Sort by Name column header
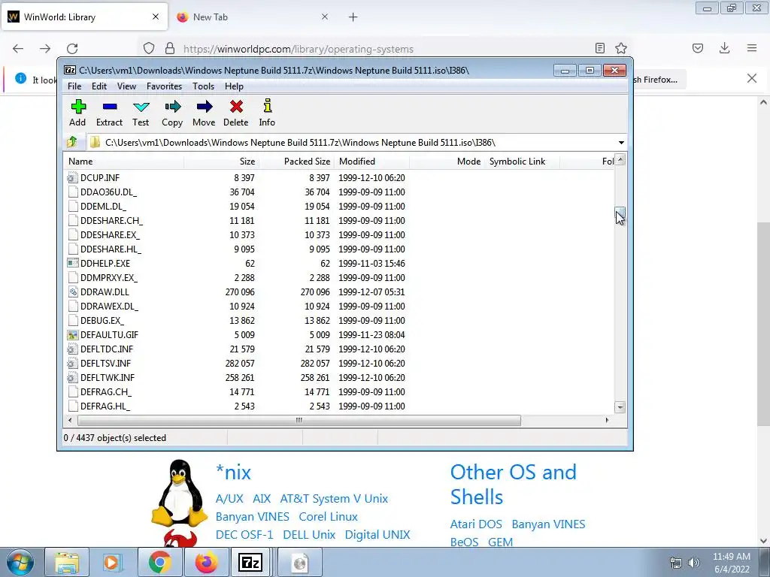 coord(124,162)
